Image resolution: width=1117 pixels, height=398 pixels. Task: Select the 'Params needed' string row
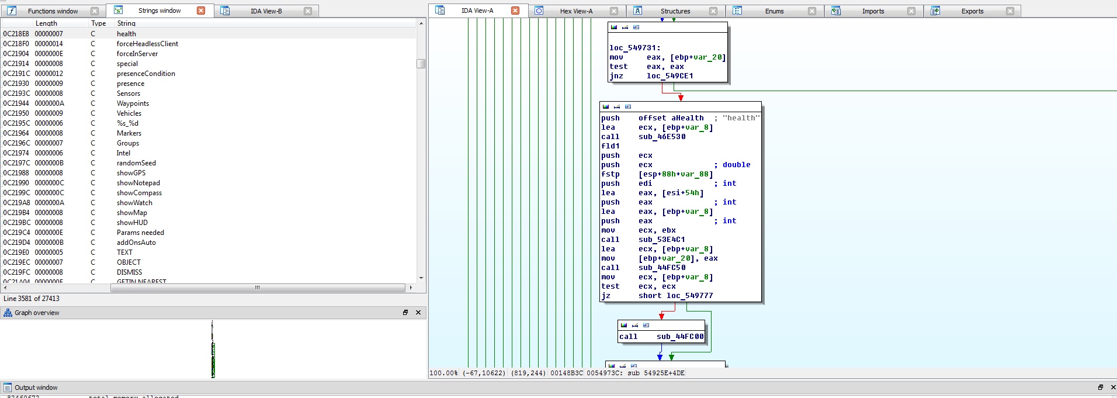click(x=209, y=233)
